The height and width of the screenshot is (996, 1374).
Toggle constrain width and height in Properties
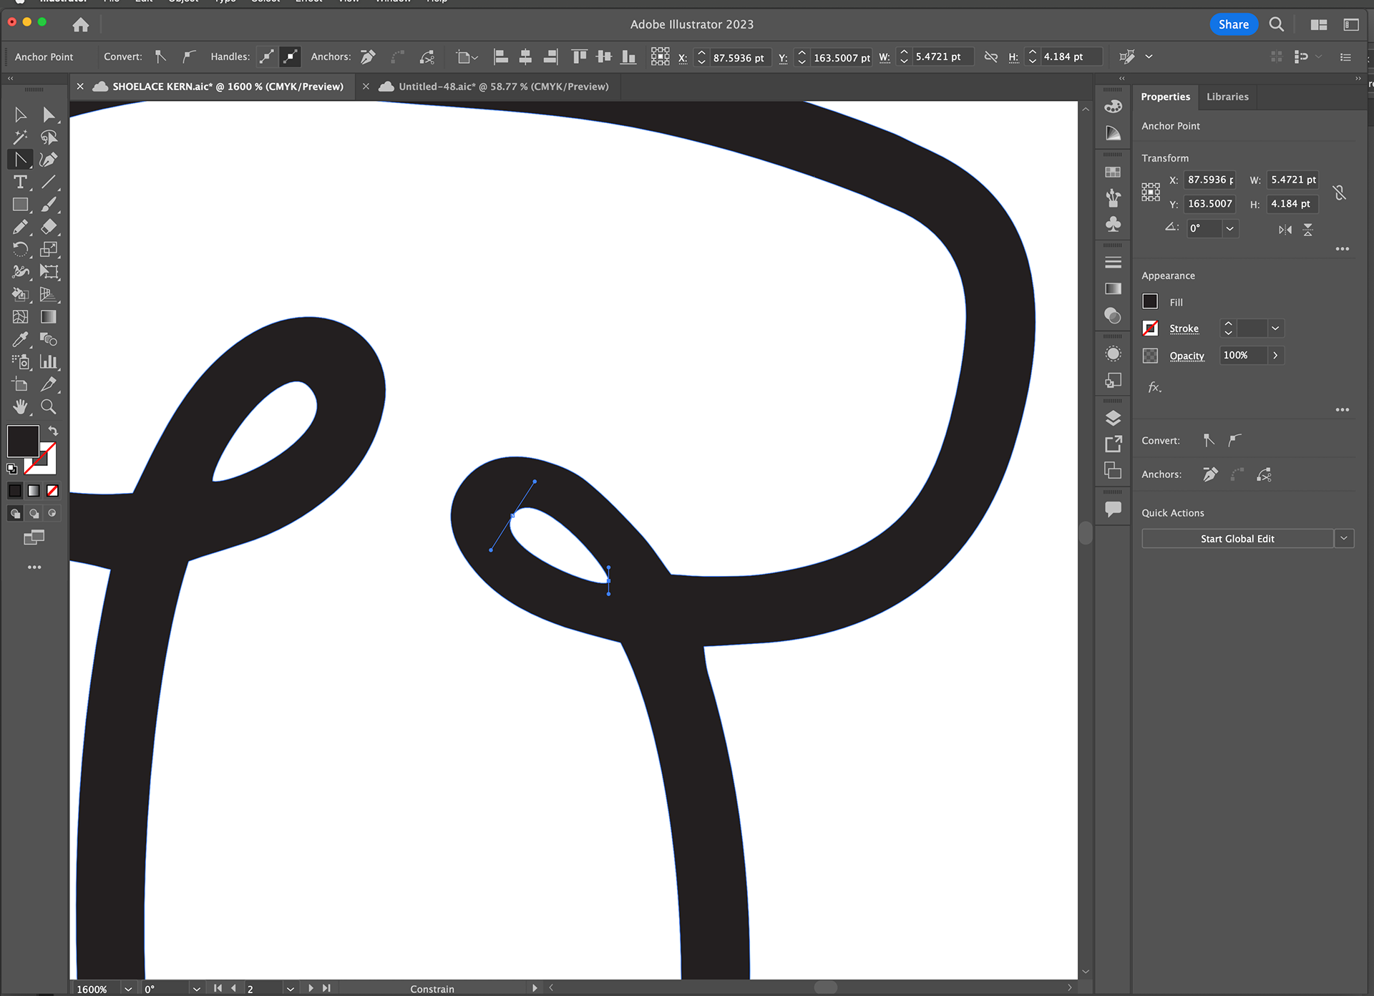pos(1340,192)
